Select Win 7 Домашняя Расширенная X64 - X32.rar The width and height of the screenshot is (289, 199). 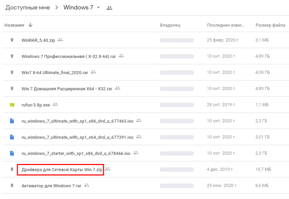(x=67, y=89)
